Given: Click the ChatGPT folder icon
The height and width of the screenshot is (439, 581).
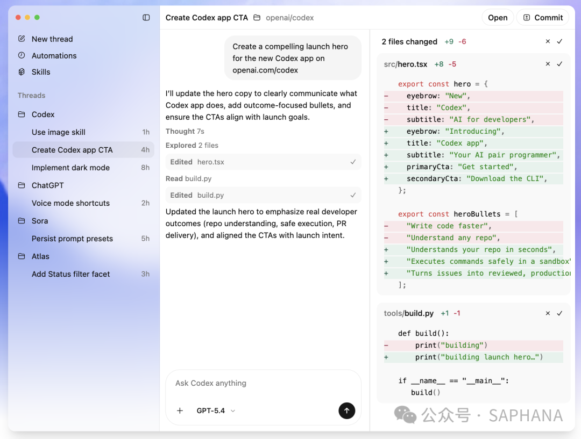Looking at the screenshot, I should [x=22, y=185].
